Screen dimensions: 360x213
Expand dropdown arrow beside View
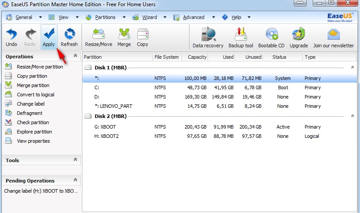[x=77, y=17]
